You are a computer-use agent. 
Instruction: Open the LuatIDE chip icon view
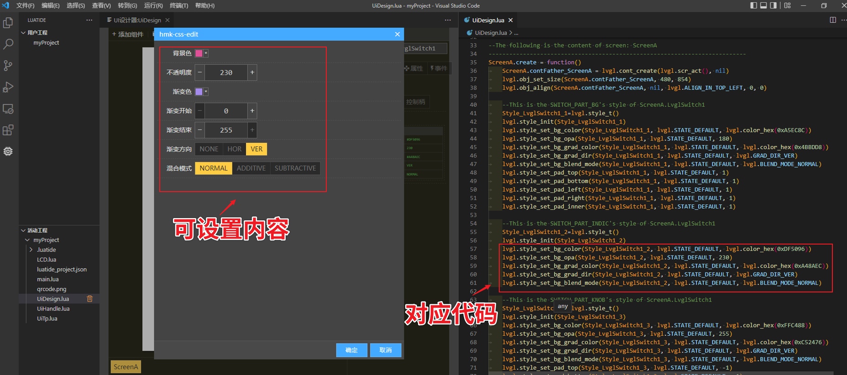8,151
